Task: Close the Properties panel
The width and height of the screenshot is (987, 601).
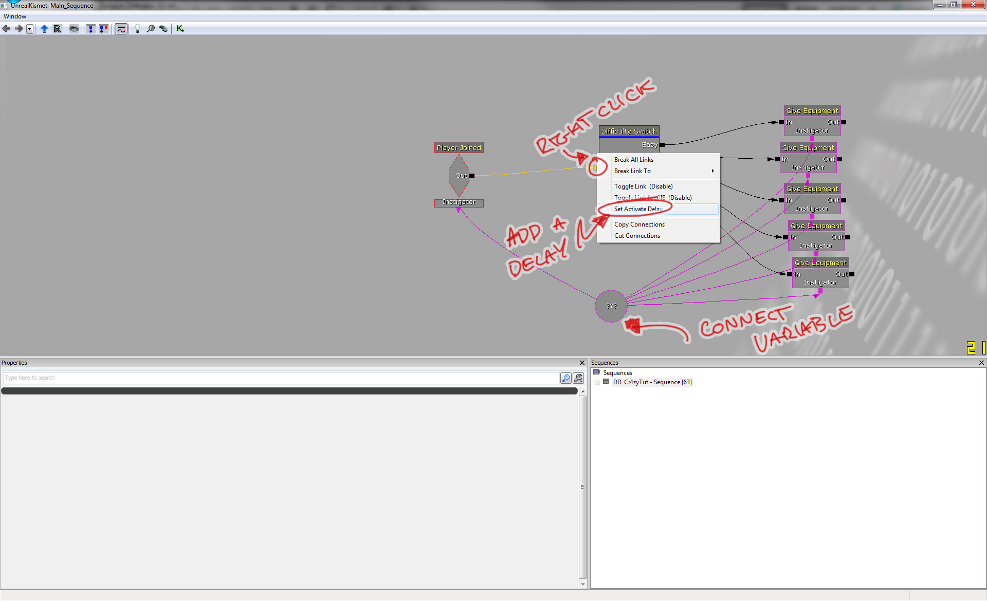Action: pos(582,363)
